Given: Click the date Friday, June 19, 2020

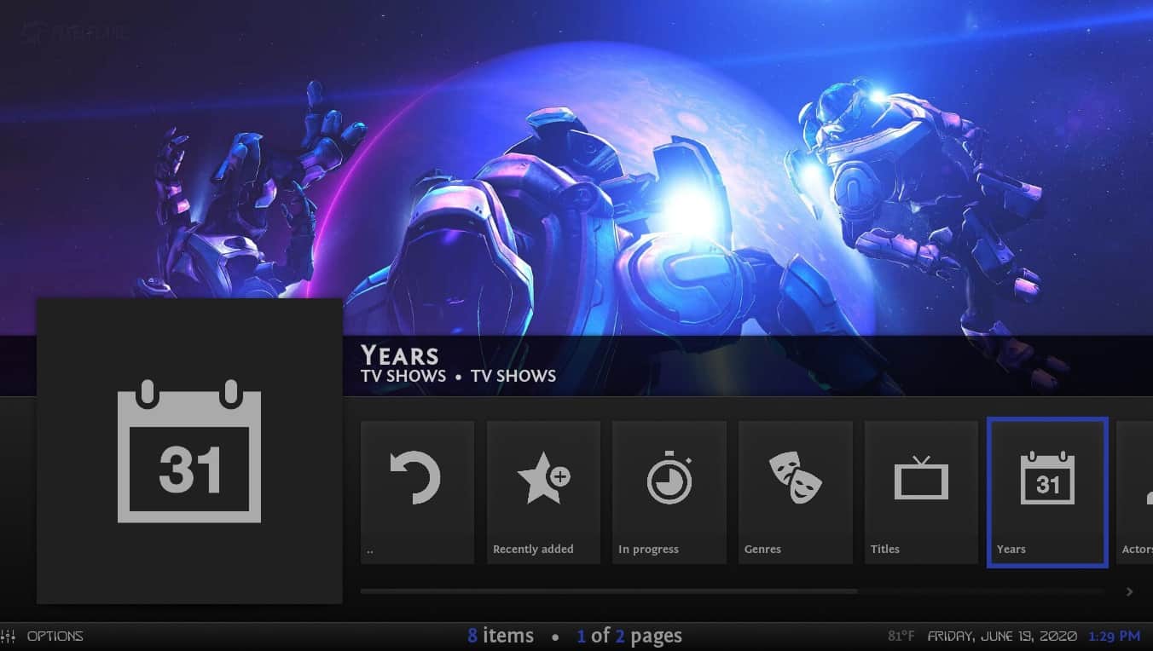Looking at the screenshot, I should 1002,636.
